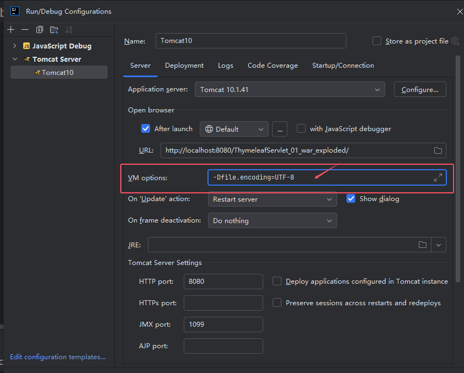Enable with JavaScript debugger checkbox
The image size is (464, 373).
[301, 128]
